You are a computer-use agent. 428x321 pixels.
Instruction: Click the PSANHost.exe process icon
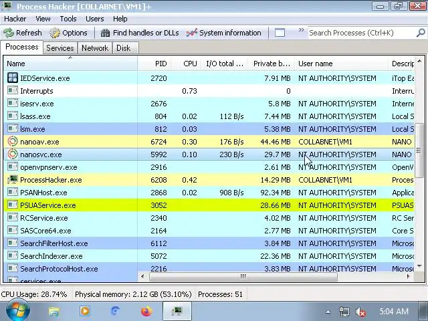pos(13,192)
